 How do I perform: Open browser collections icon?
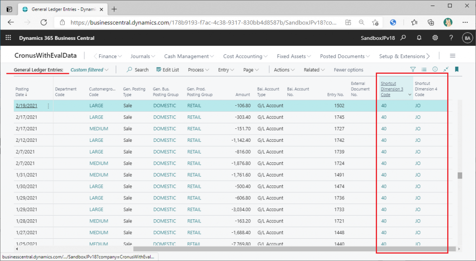pos(431,22)
